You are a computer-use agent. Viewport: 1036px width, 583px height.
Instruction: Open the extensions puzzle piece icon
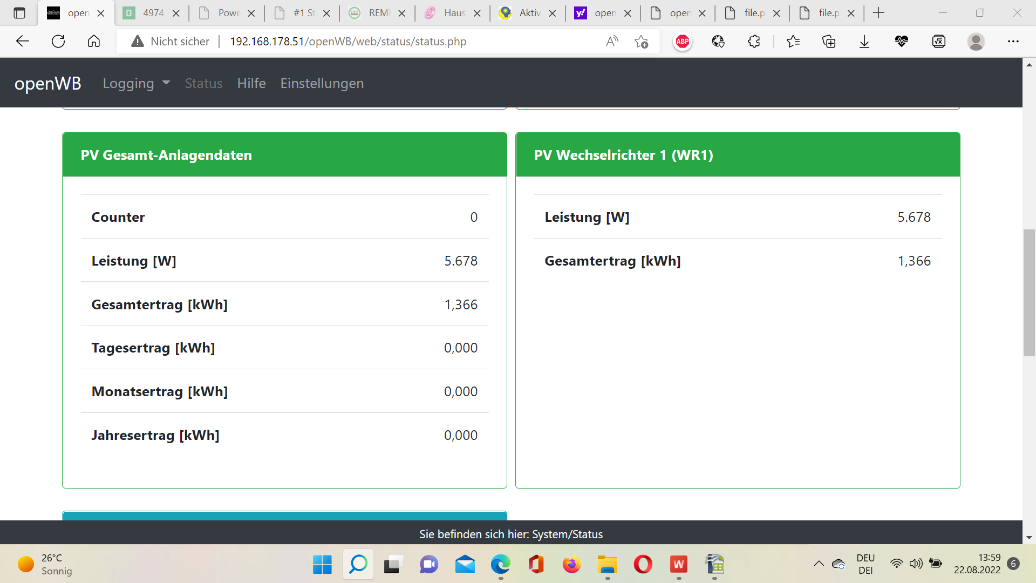click(754, 42)
